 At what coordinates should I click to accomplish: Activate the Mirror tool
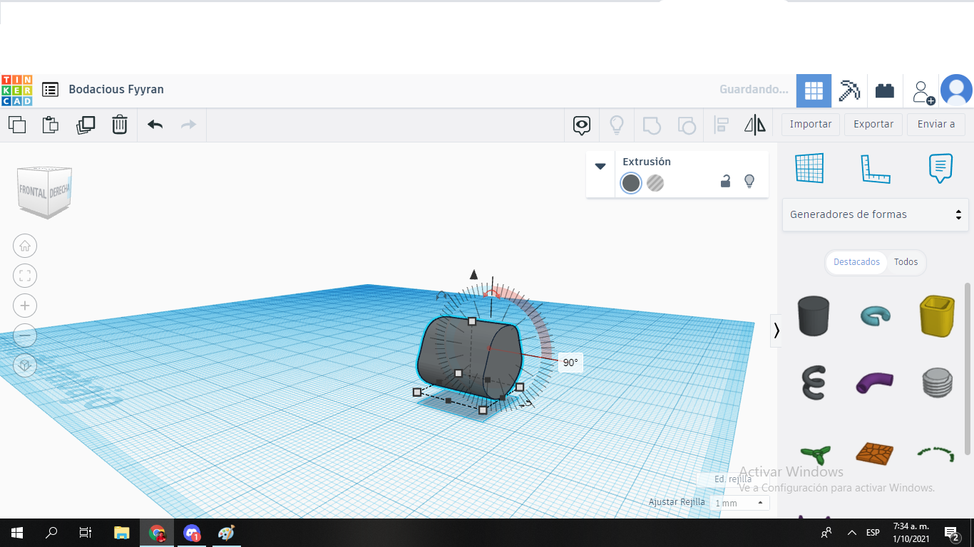[755, 125]
